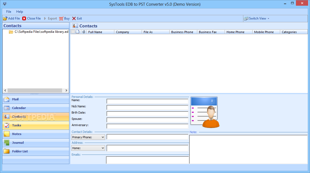Click the Mail envelope icon in sidebar
The width and height of the screenshot is (310, 173).
[x=7, y=99]
